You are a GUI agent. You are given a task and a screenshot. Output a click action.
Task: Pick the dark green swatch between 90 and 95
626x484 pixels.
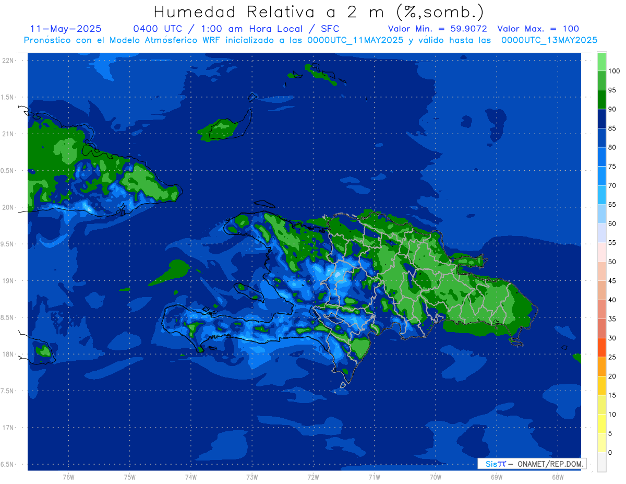[601, 100]
